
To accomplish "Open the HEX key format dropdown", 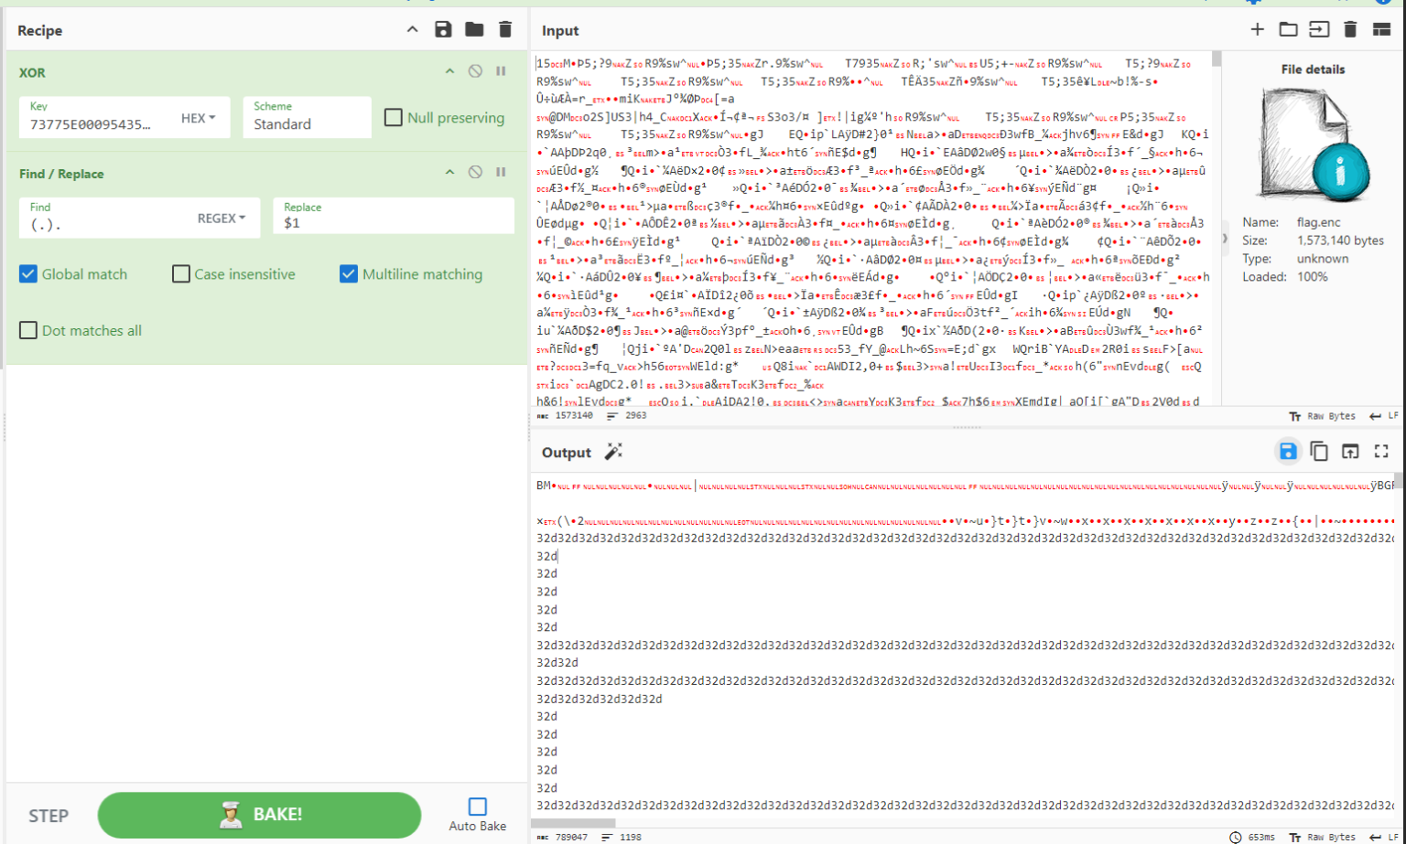I will (x=199, y=118).
